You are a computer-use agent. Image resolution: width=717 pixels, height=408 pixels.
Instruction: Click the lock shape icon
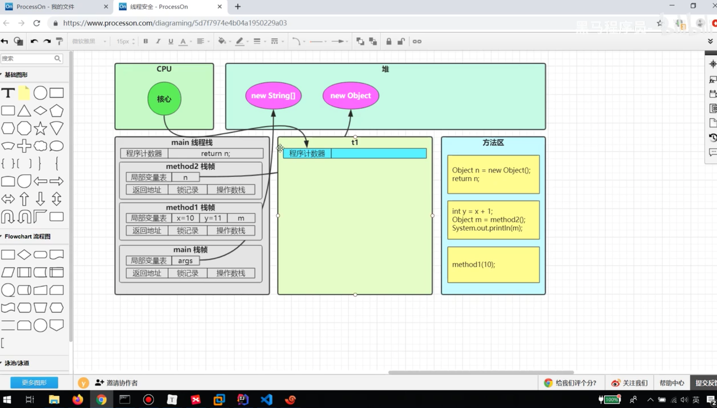coord(389,41)
